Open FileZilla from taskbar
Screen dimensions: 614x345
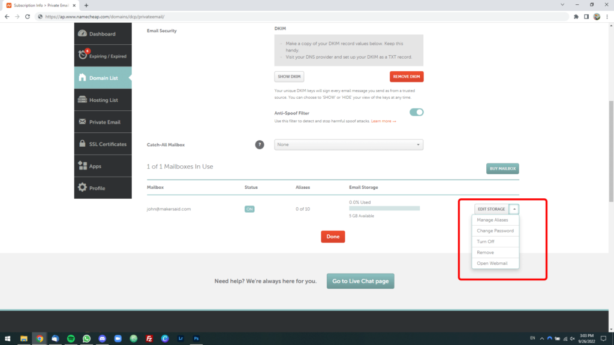pos(149,339)
